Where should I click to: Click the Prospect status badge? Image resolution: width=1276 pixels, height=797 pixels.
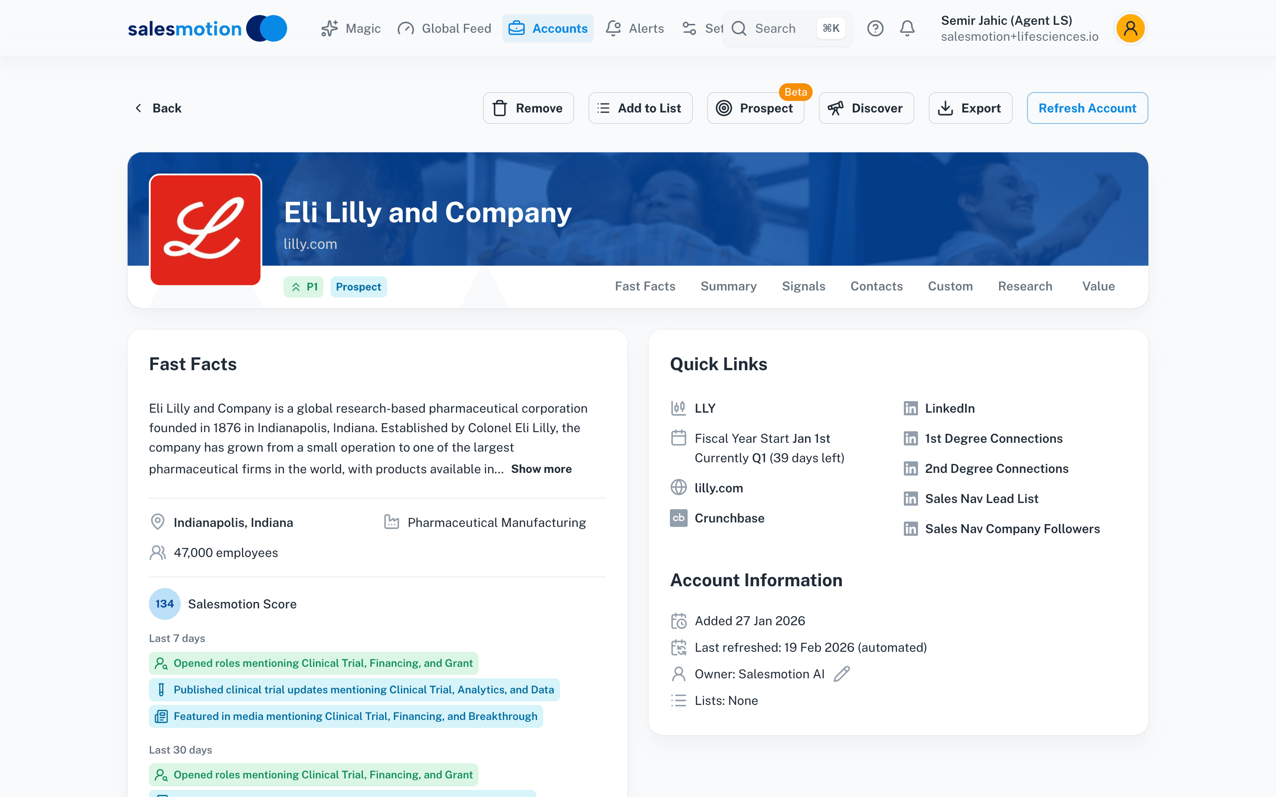(358, 287)
